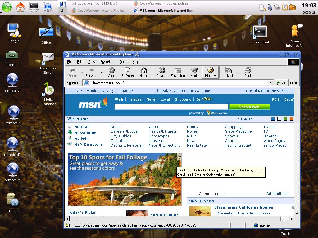
Task: Open the File menu
Action: (70, 62)
